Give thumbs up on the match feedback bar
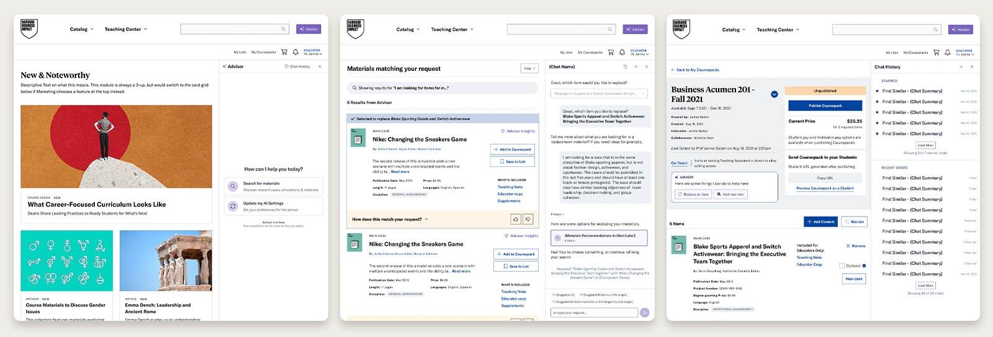The width and height of the screenshot is (993, 337). click(x=516, y=219)
